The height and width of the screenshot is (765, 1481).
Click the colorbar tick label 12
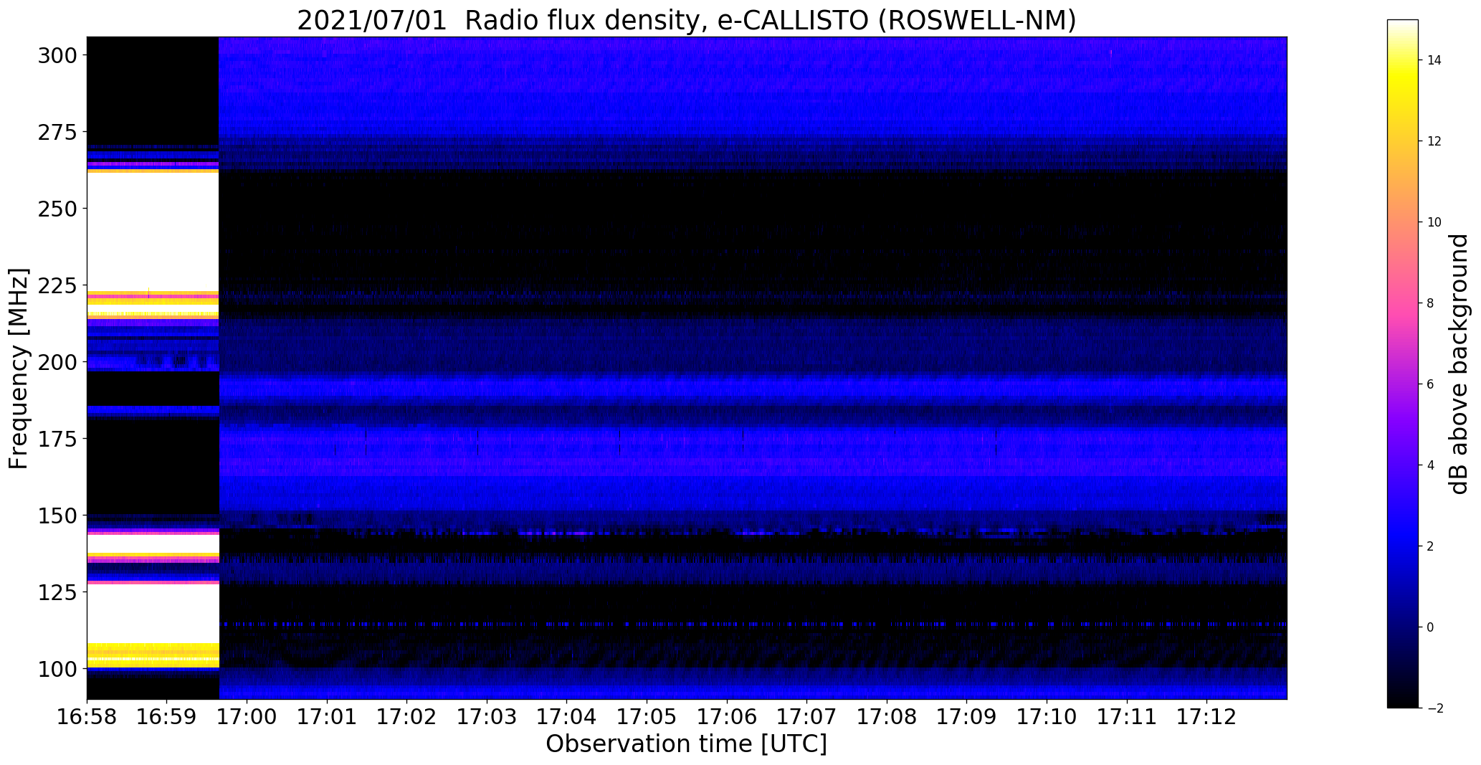(x=1434, y=141)
